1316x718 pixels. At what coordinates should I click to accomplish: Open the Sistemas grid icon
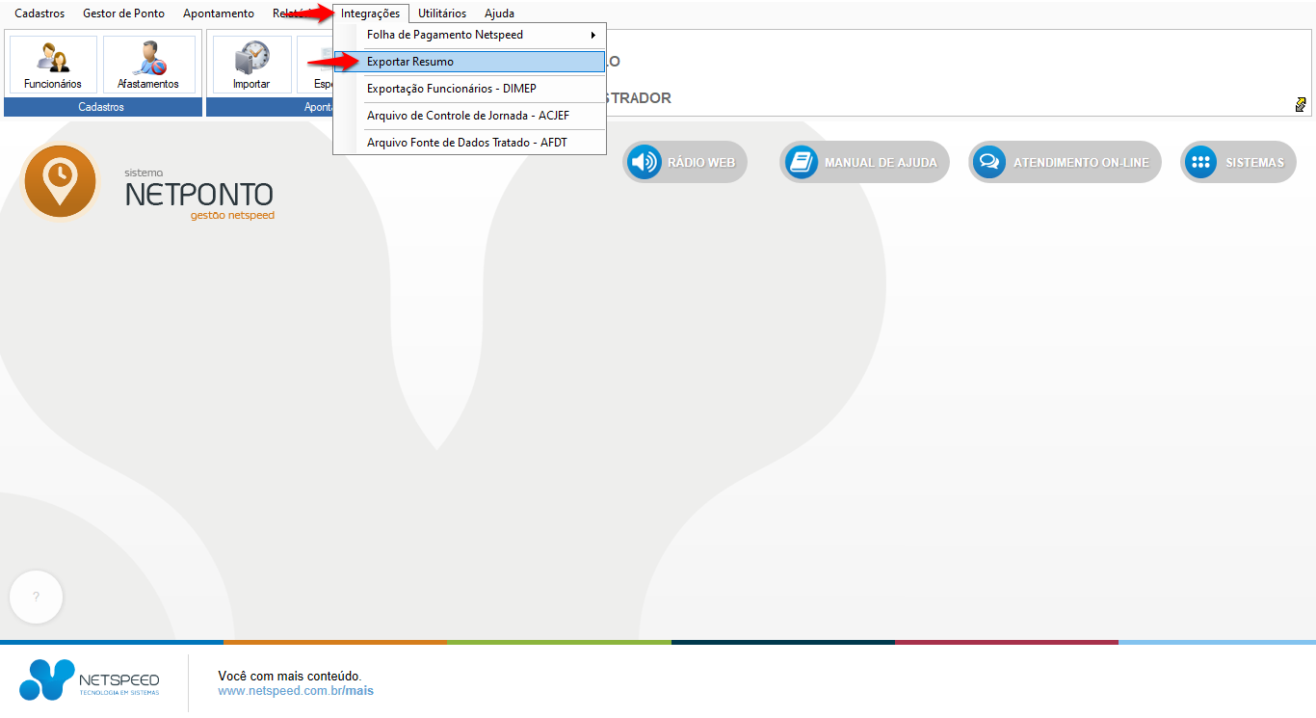tap(1201, 162)
